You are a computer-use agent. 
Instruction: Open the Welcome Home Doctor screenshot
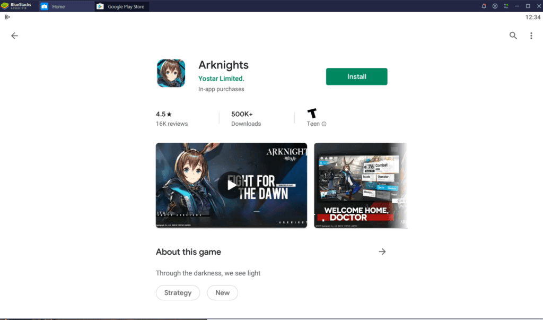click(361, 185)
